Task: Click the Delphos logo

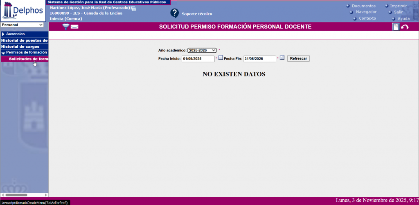Action: click(24, 11)
